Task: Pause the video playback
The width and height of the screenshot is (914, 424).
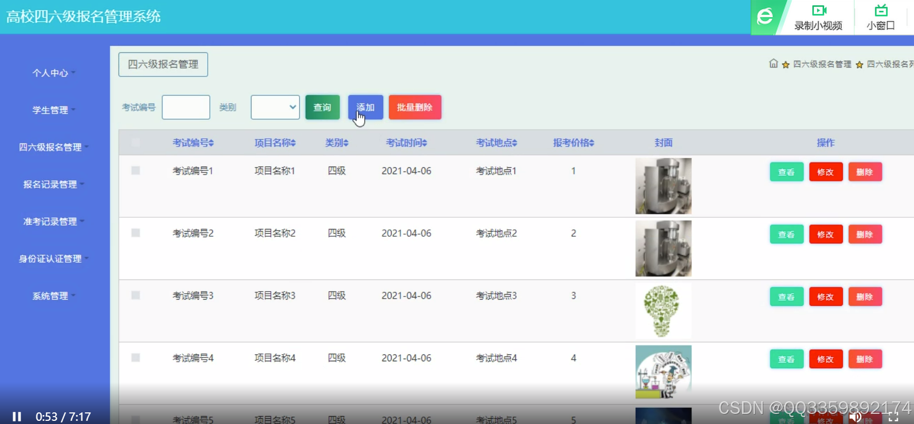Action: tap(17, 417)
